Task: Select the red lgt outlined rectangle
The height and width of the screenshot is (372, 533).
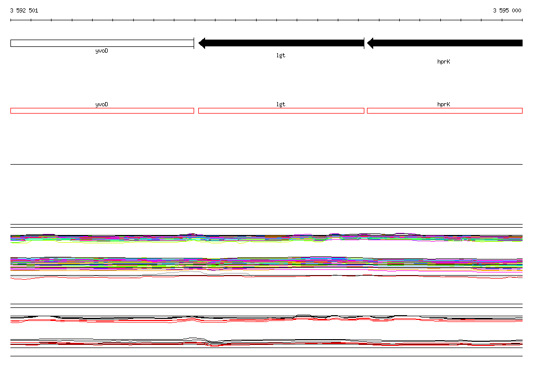Action: 281,110
